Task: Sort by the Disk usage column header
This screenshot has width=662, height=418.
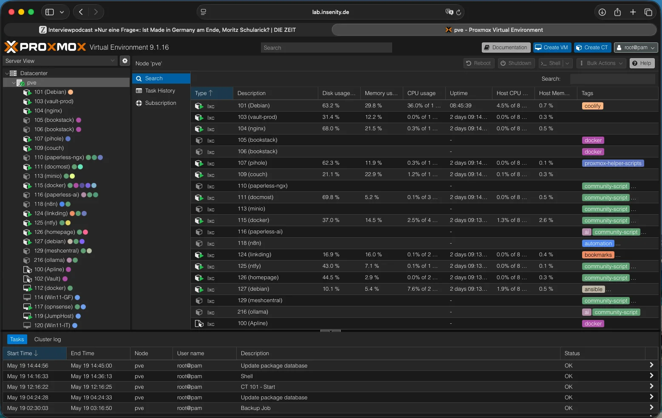Action: 339,93
